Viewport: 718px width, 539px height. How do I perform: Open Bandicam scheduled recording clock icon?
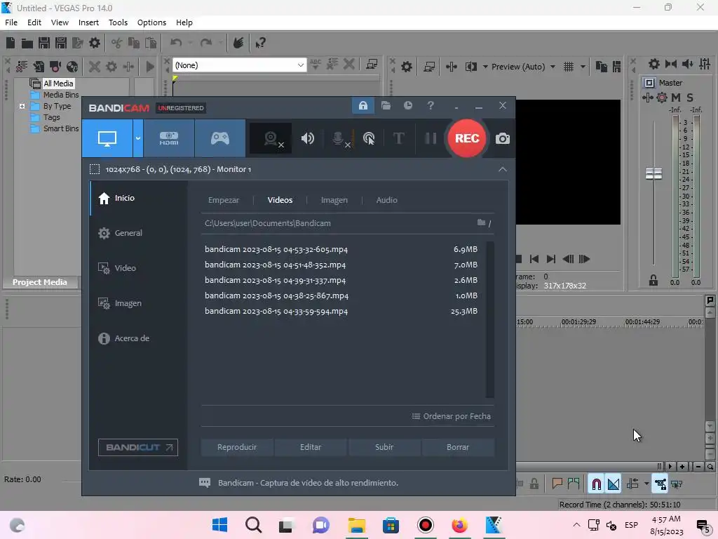(x=408, y=106)
